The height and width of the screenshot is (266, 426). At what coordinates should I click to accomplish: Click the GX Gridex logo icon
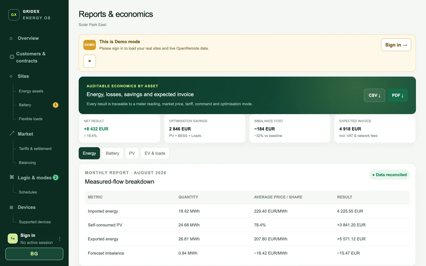tap(14, 15)
